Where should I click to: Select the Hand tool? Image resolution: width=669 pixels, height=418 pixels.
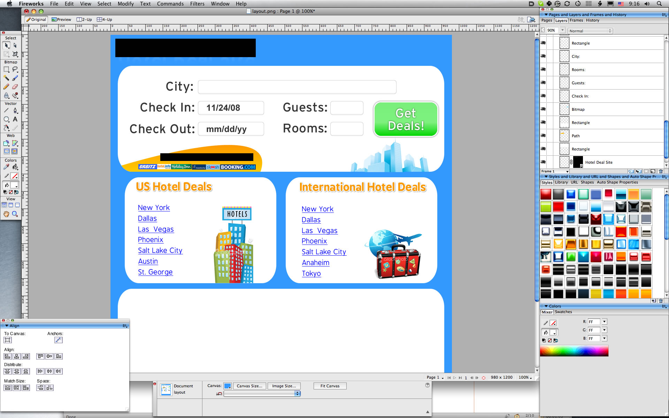click(x=6, y=214)
